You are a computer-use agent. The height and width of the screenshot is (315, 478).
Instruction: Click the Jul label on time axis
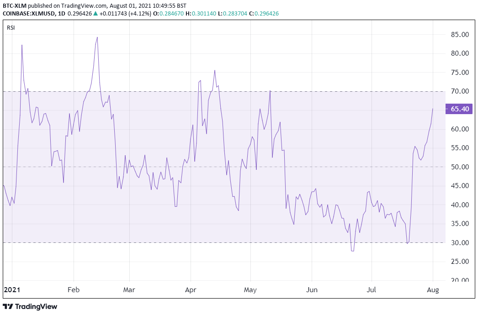(372, 290)
